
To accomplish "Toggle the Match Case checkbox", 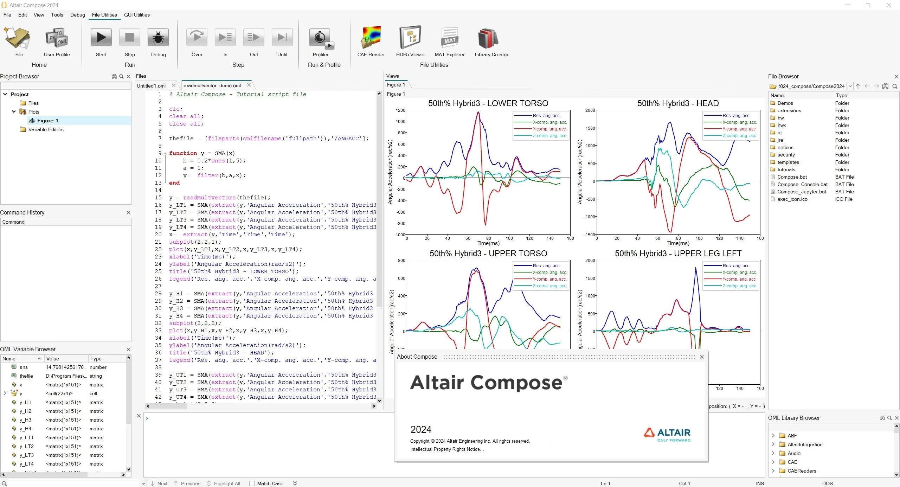I will click(x=252, y=483).
